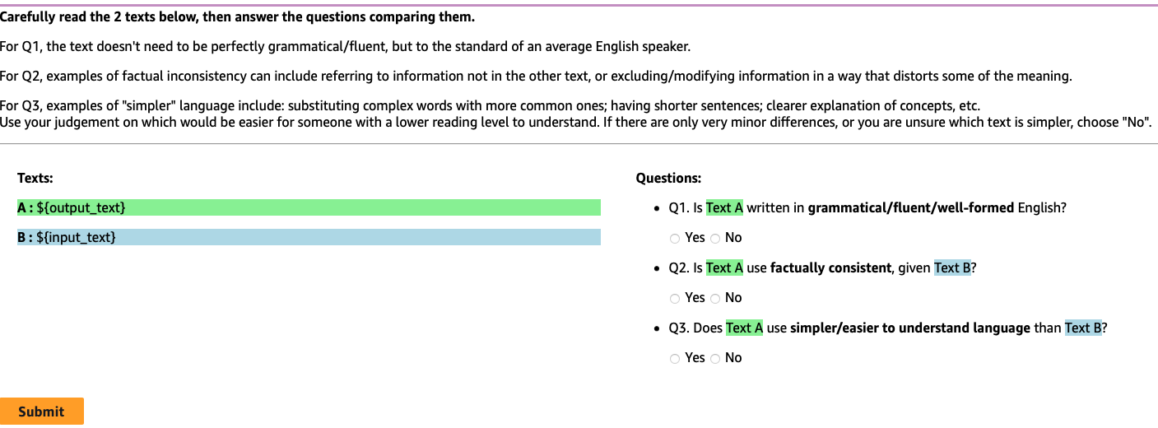The image size is (1158, 428).
Task: Select Yes for Q1 grammatical English
Action: tap(675, 238)
